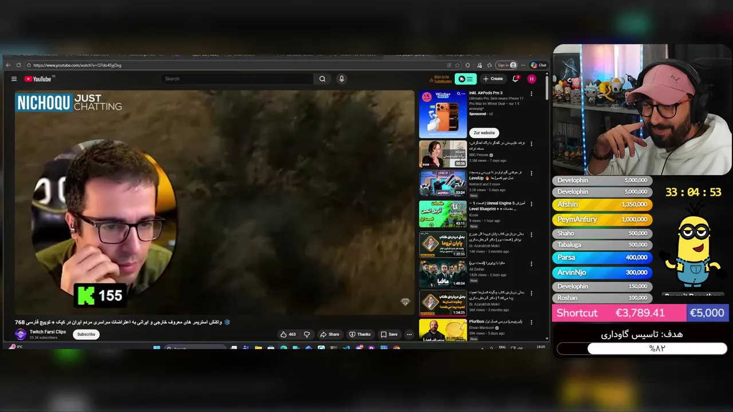Viewport: 733px width, 412px height.
Task: Go back with the browser back arrow
Action: (8, 65)
